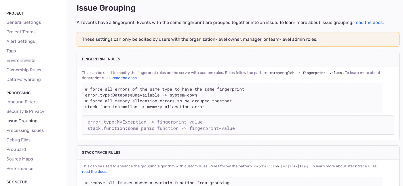
Task: Open stack trace rules 'read the docs' link
Action: click(x=94, y=171)
